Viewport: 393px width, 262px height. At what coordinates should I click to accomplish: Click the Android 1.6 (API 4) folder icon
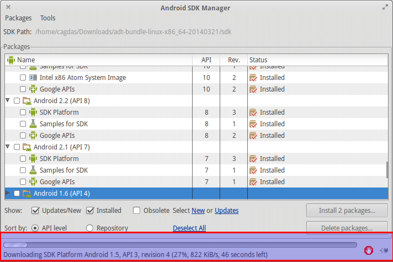[x=27, y=194]
